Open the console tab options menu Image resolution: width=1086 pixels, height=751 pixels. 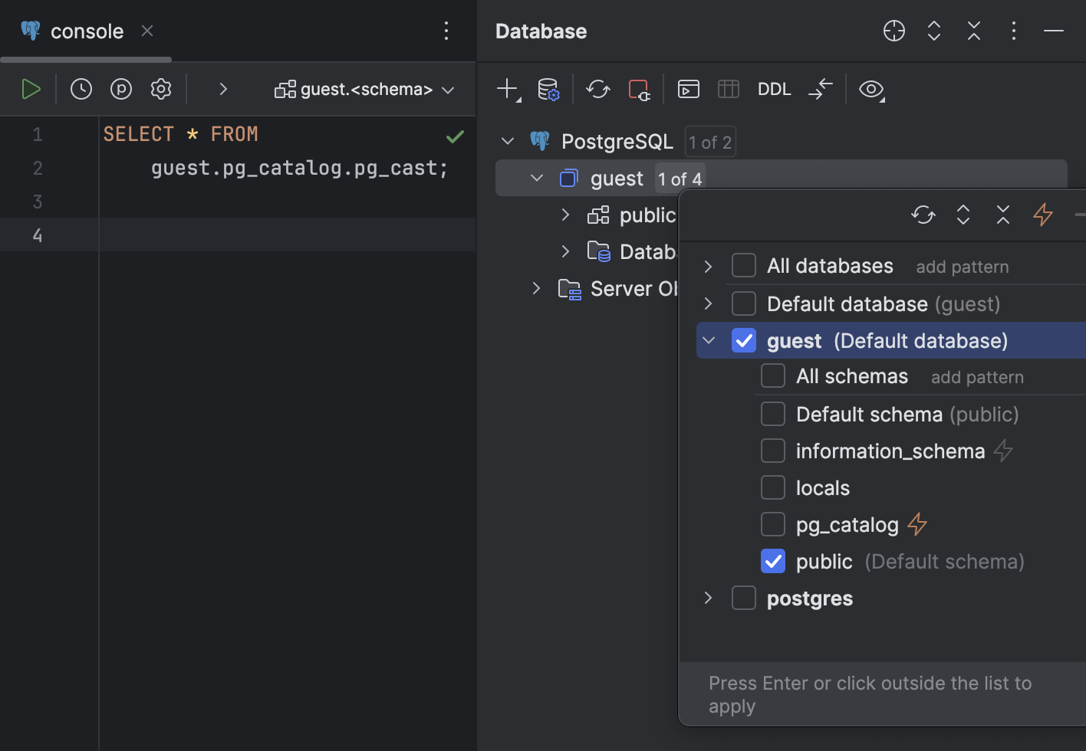click(x=446, y=31)
